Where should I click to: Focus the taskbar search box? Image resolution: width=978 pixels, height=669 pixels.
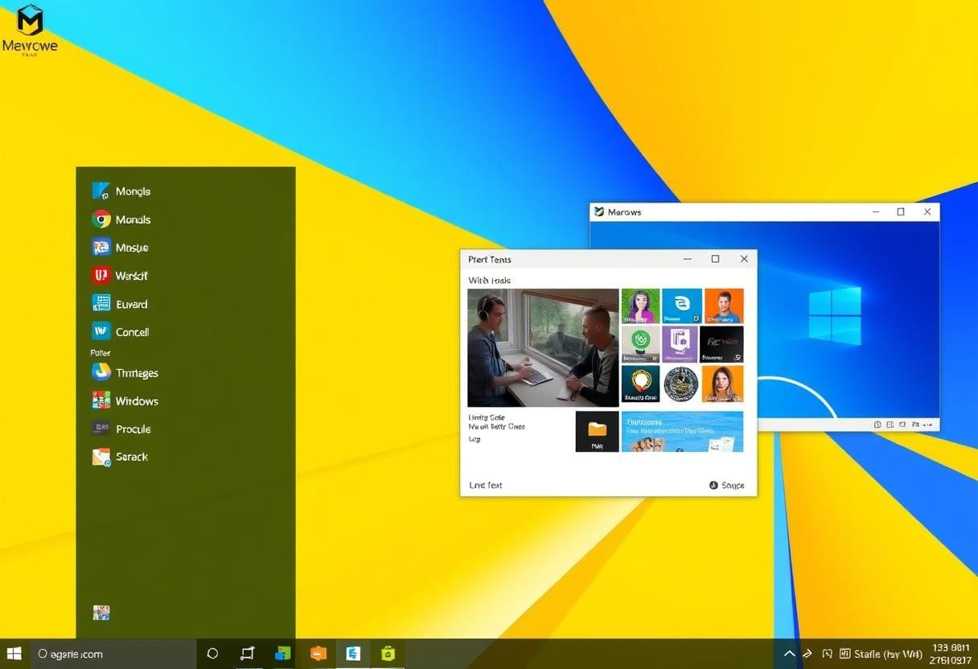[113, 654]
